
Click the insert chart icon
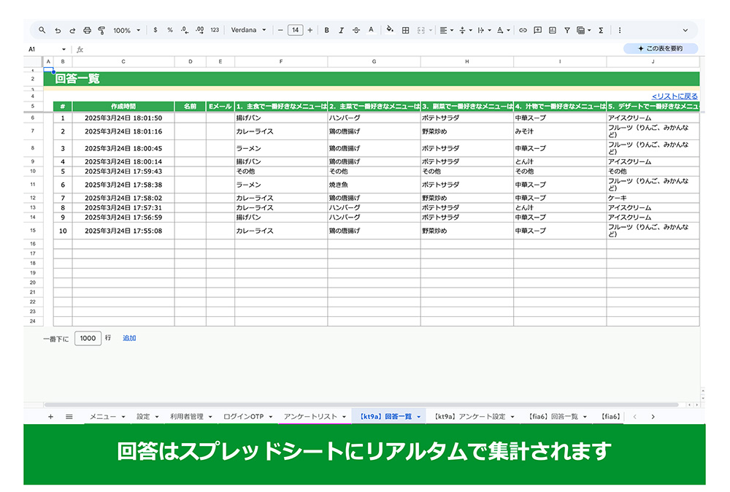[552, 31]
